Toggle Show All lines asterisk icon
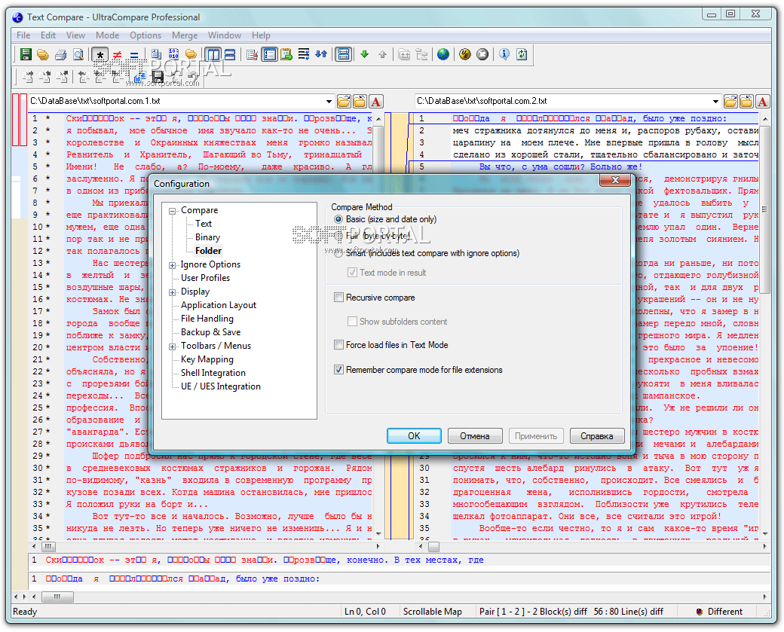This screenshot has width=784, height=632. click(x=100, y=54)
